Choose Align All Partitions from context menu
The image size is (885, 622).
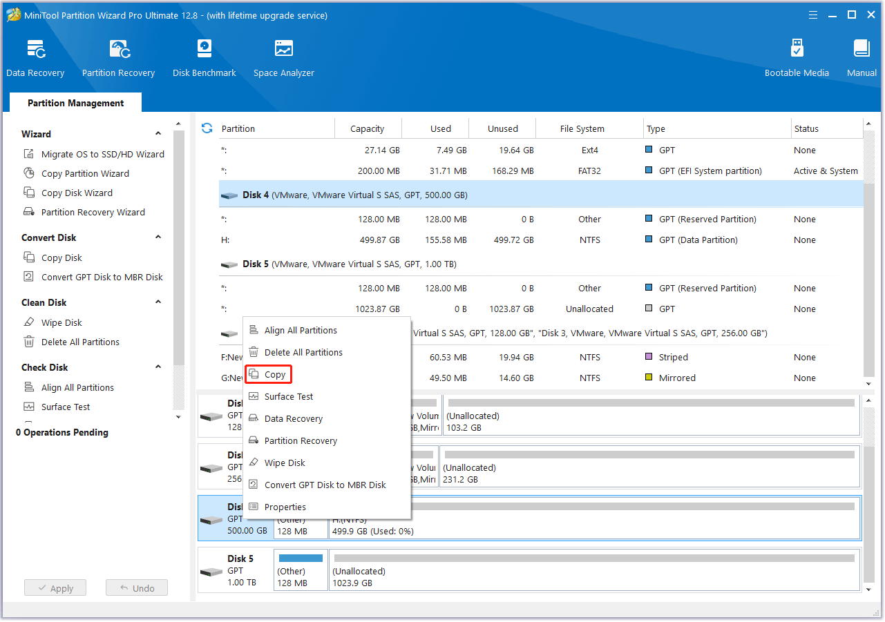tap(327, 330)
